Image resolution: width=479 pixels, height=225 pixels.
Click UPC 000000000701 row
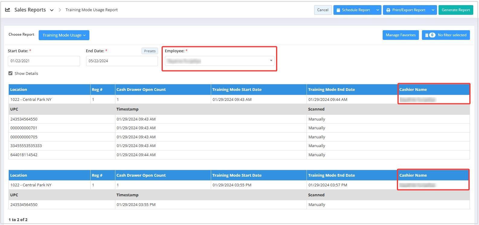(x=239, y=128)
